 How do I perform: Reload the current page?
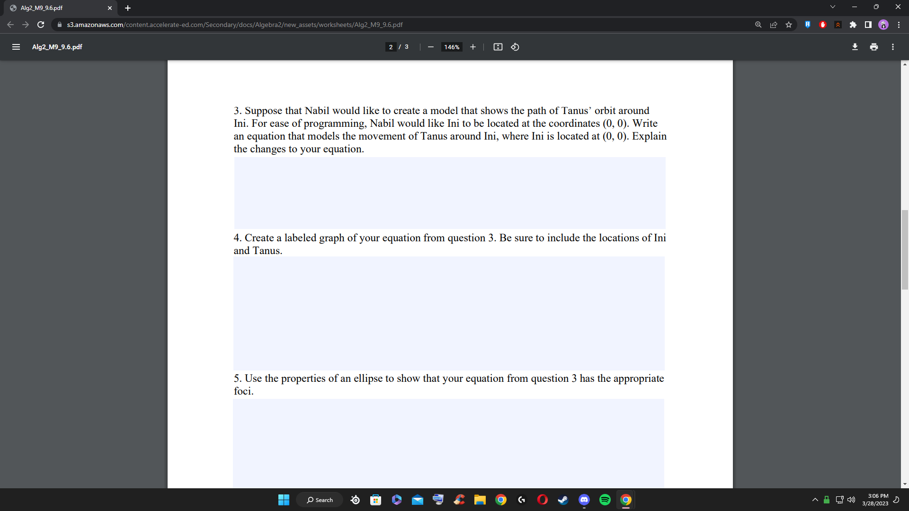(x=41, y=25)
